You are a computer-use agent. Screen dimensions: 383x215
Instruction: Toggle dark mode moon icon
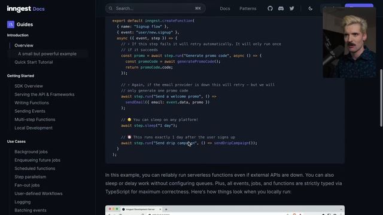click(x=310, y=8)
